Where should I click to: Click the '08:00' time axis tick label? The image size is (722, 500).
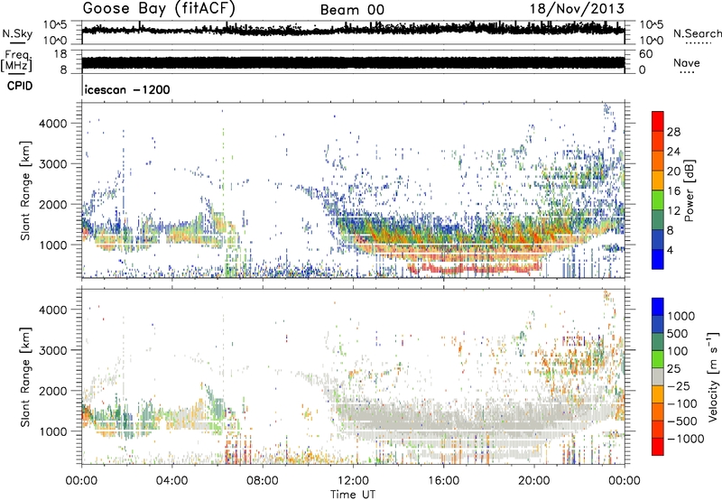click(x=262, y=481)
